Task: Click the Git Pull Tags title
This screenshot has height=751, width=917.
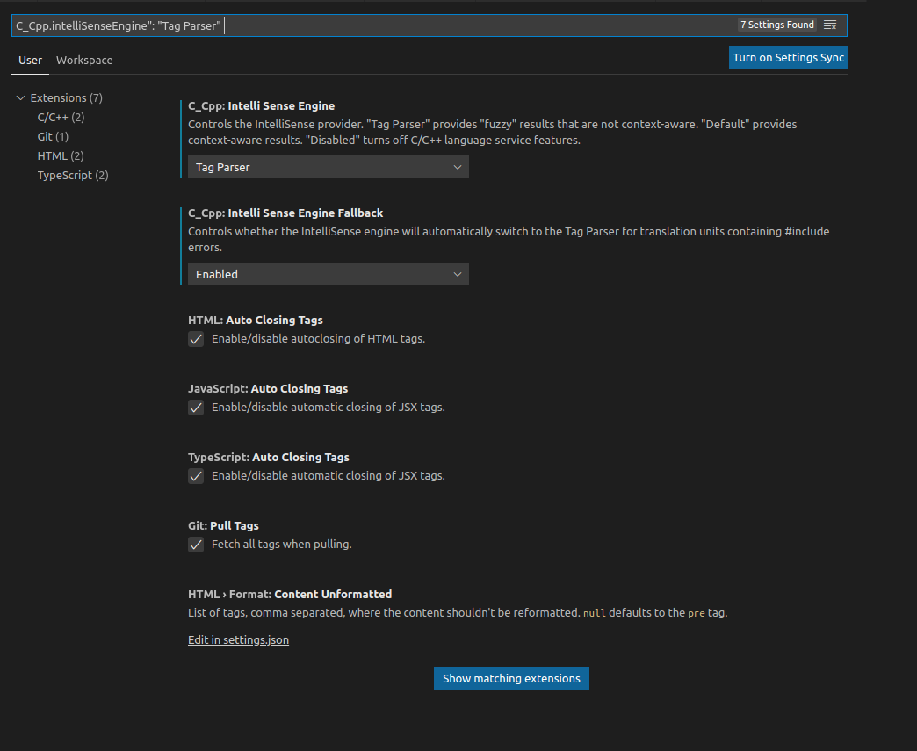Action: pos(223,525)
